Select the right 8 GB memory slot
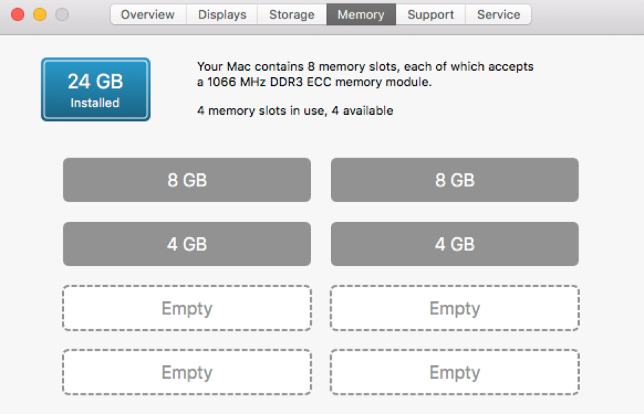The height and width of the screenshot is (414, 644). [455, 180]
